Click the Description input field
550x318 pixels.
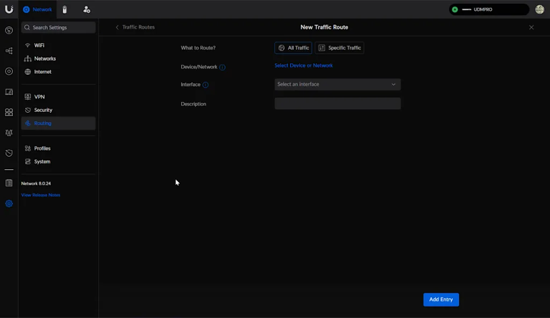[x=337, y=104]
